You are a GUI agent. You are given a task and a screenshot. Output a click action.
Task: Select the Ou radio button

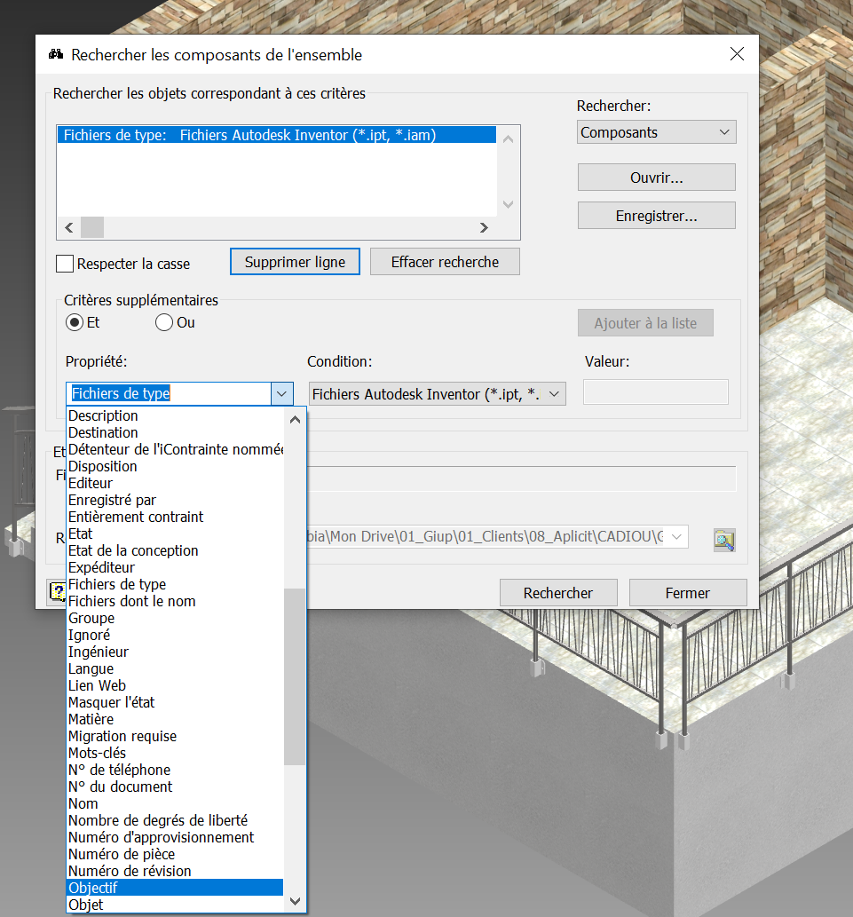coord(163,322)
